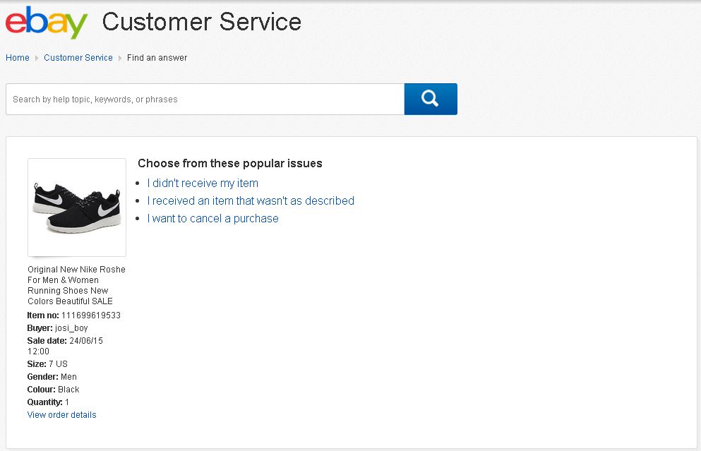Screen dimensions: 701x451
Task: Pick "I want to cancel a purchase"
Action: (x=212, y=219)
